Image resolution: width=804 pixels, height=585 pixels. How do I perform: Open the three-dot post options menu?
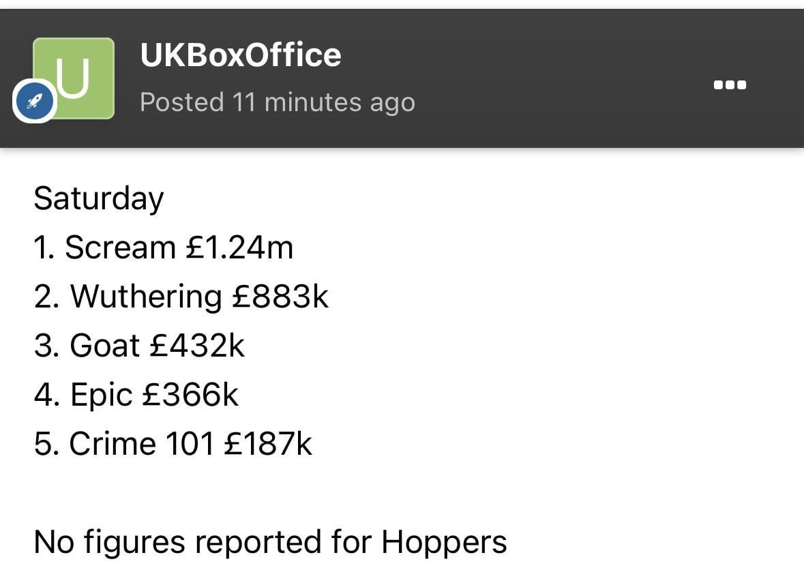click(x=730, y=85)
